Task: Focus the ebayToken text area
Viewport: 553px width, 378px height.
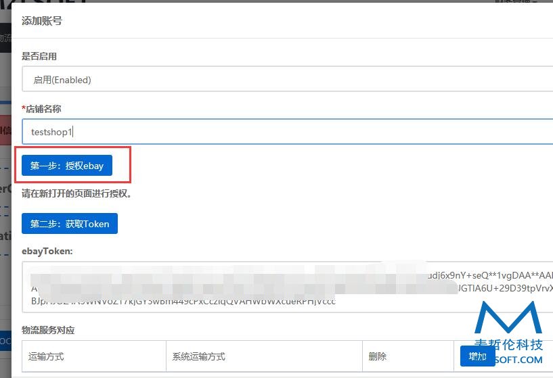Action: (287, 287)
